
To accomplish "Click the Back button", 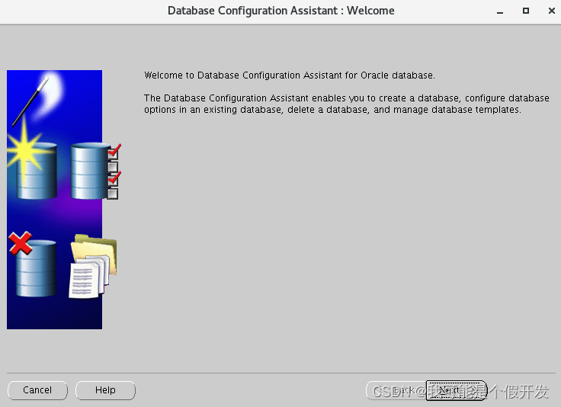I will point(396,390).
